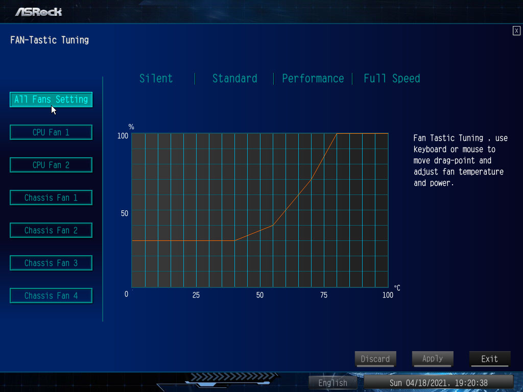
Task: Click the FAN-Tastic Tuning title
Action: tap(50, 40)
